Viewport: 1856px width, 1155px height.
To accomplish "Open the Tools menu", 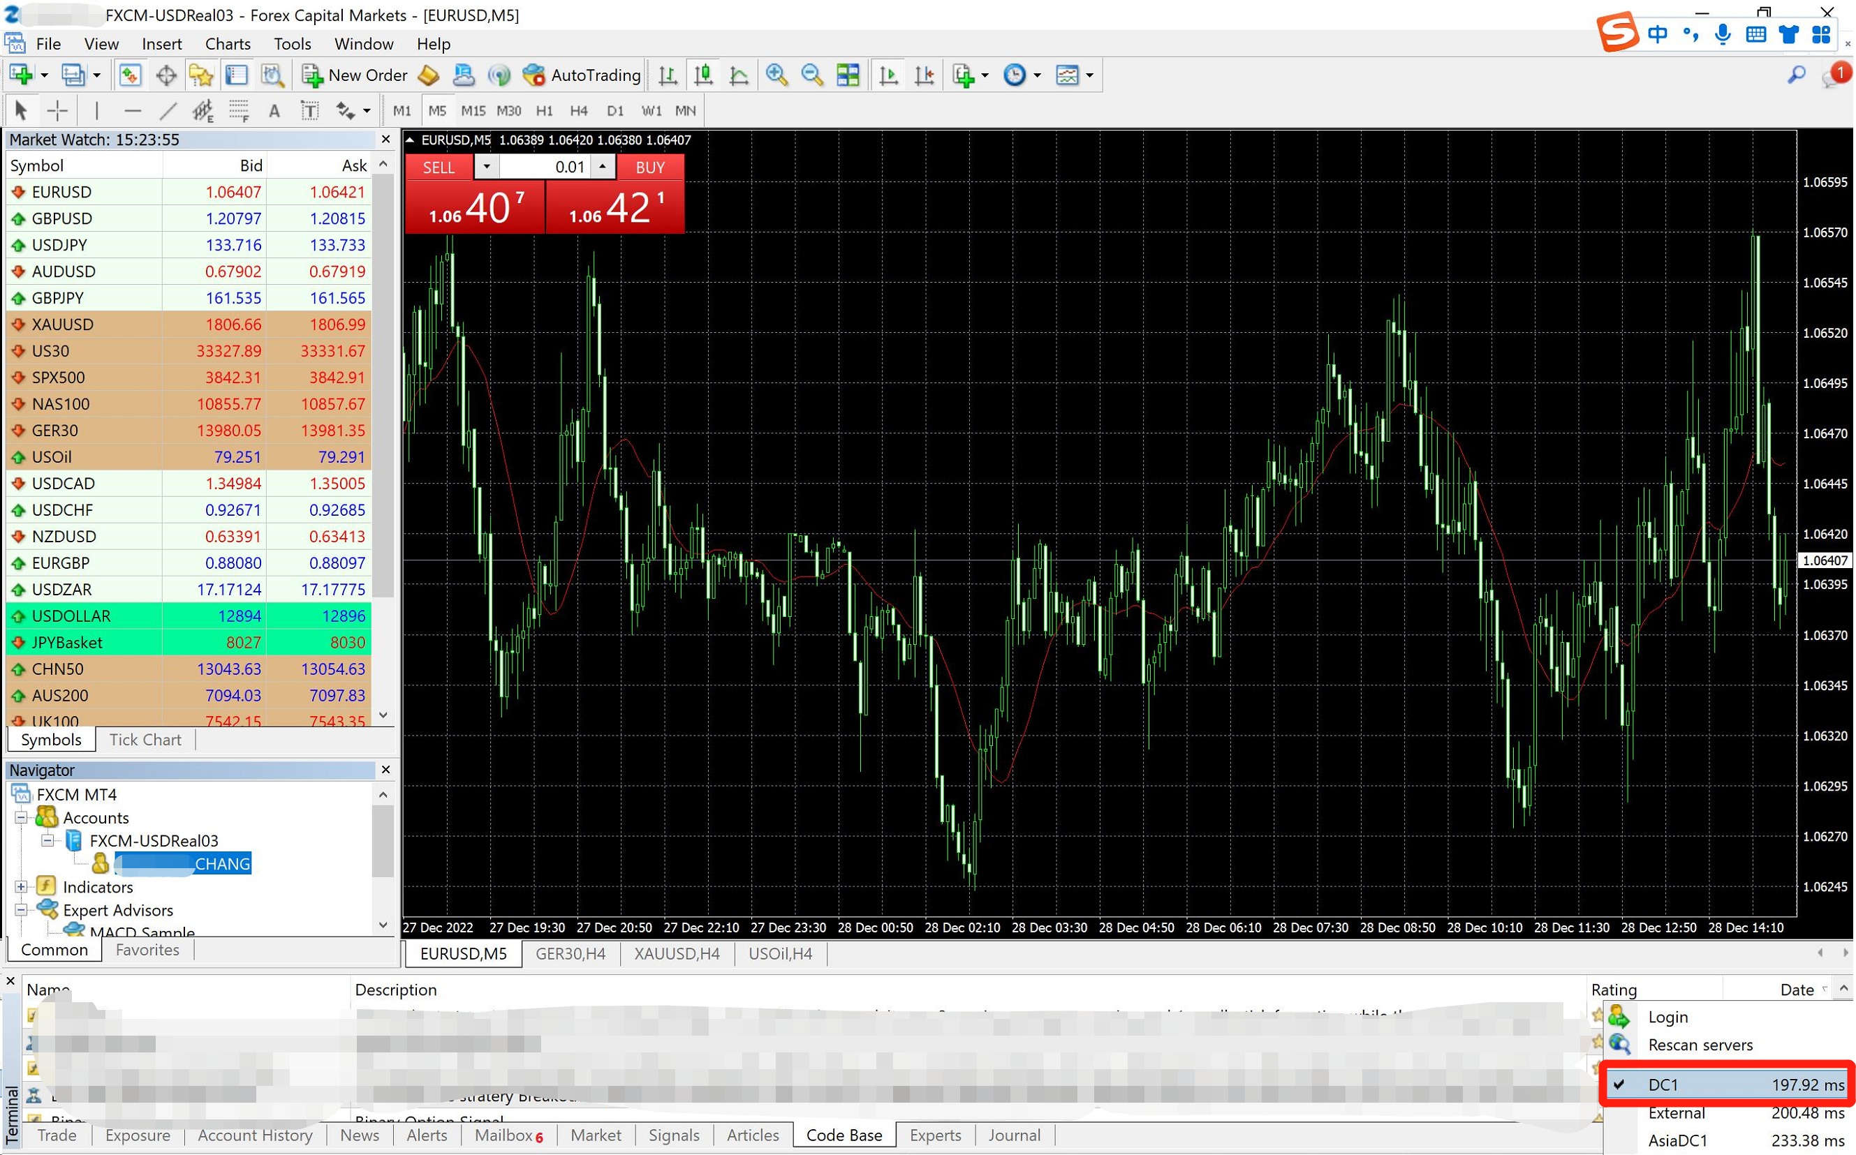I will pyautogui.click(x=293, y=43).
